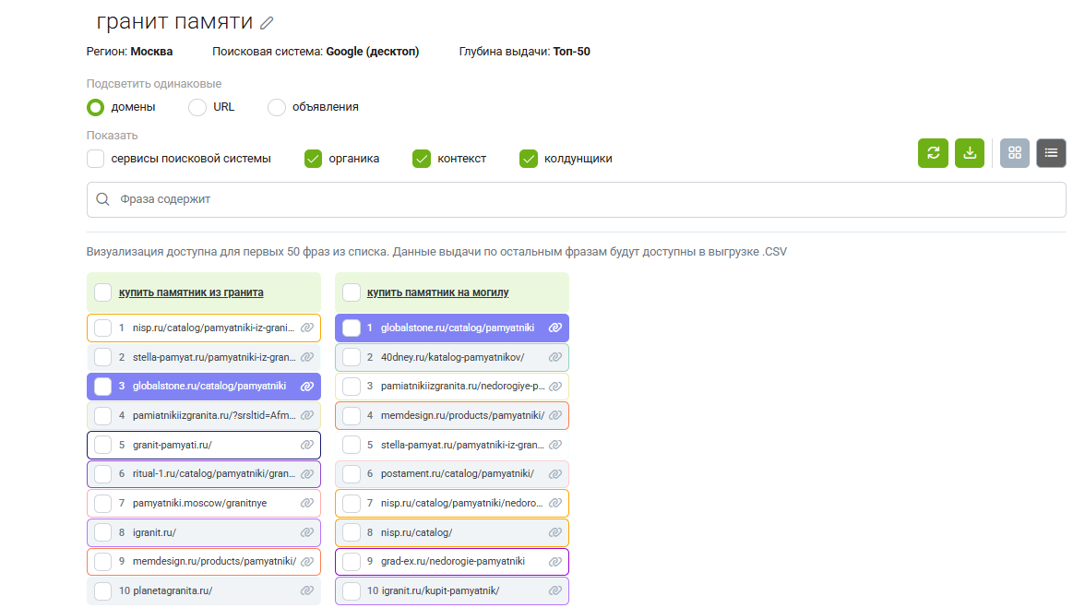1085x608 pixels.
Task: Click link icon beside 40dney.ru result
Action: 555,357
